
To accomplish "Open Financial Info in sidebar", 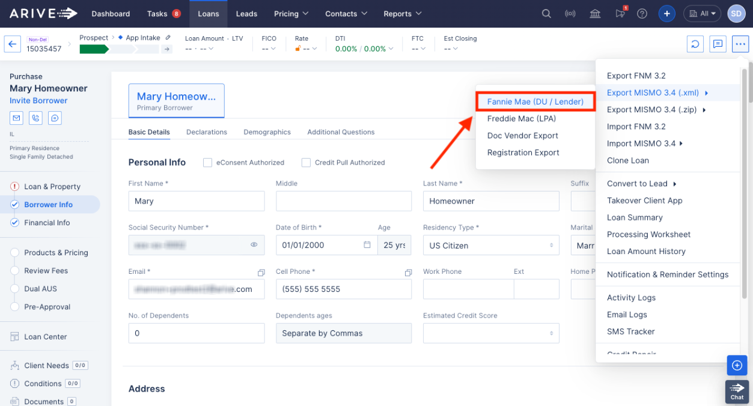I will [47, 223].
